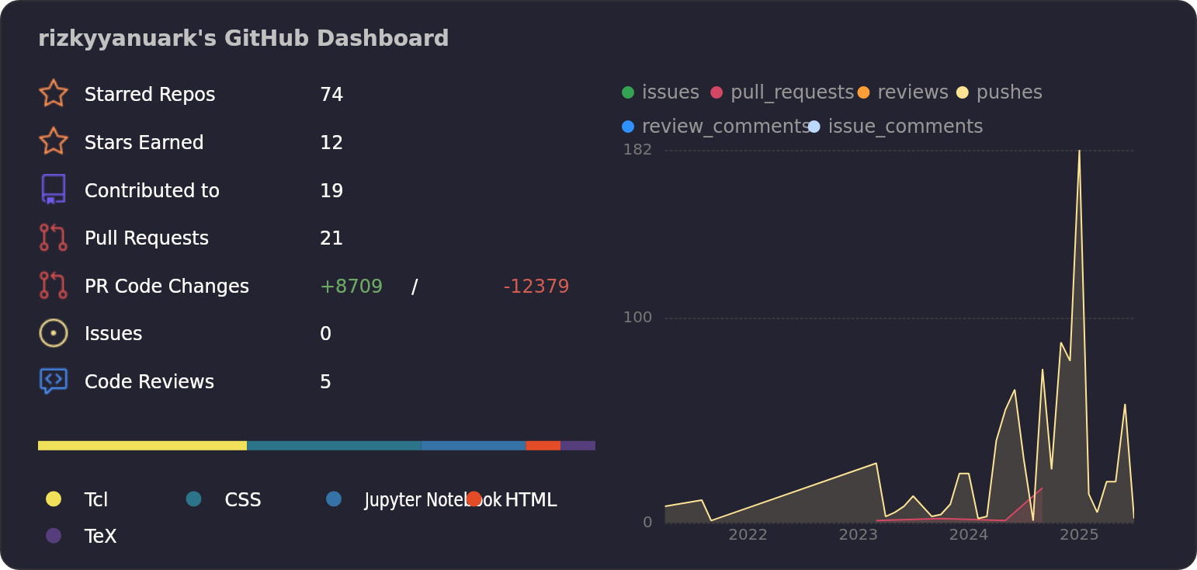
Task: Click the -12379 deletions count
Action: point(536,286)
